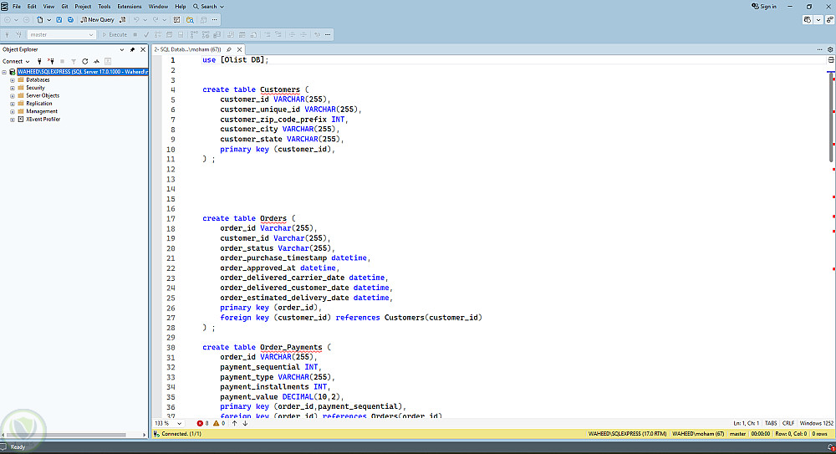This screenshot has height=454, width=836.
Task: Toggle Include Live Query Statistics icon
Action: [206, 34]
